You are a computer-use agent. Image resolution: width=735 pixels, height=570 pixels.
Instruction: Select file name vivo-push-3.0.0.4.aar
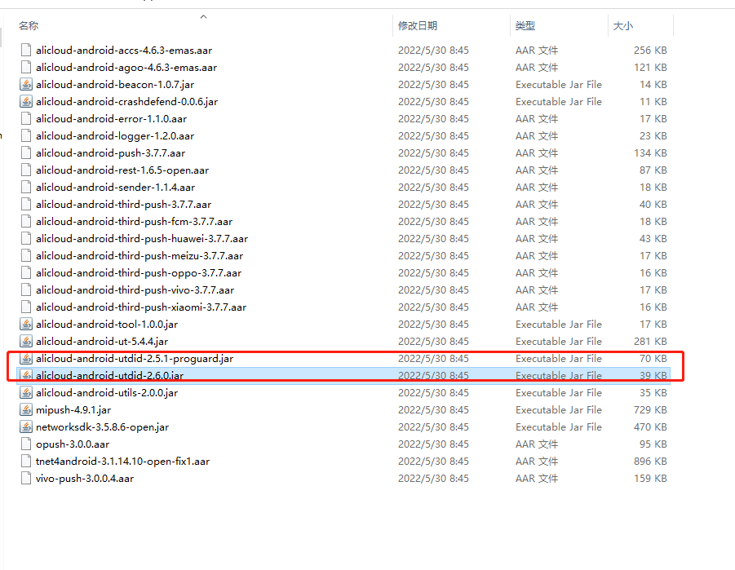click(85, 478)
